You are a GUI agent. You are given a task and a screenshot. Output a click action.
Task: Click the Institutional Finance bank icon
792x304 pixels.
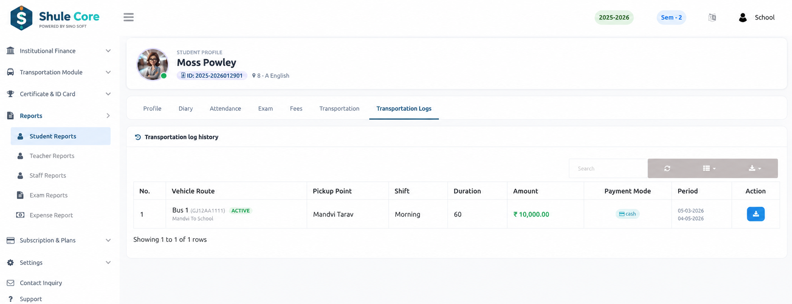tap(11, 50)
